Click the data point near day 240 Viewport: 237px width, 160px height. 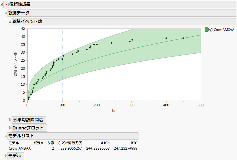point(111,43)
